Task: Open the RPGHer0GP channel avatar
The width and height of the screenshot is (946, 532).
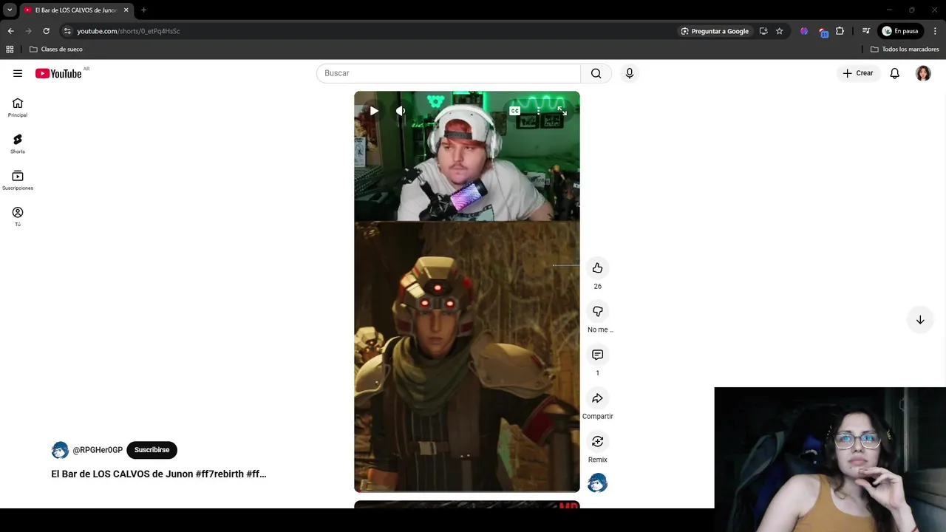Action: coord(60,450)
